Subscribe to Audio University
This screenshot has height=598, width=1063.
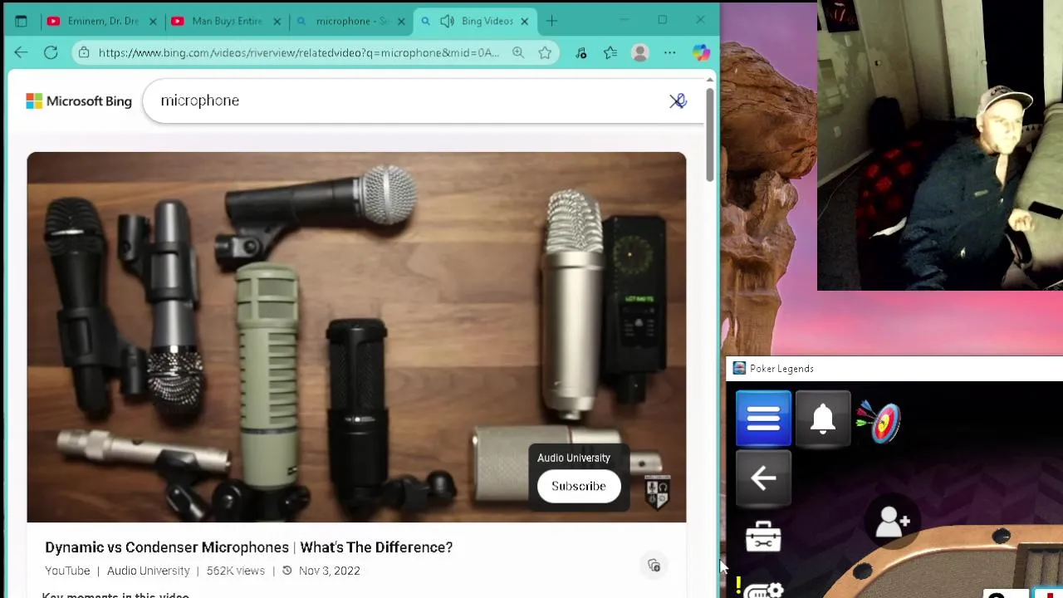pos(579,486)
